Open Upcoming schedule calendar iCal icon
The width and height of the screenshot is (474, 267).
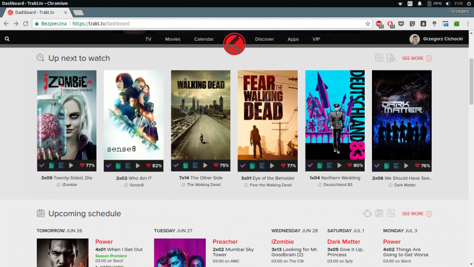tap(379, 213)
